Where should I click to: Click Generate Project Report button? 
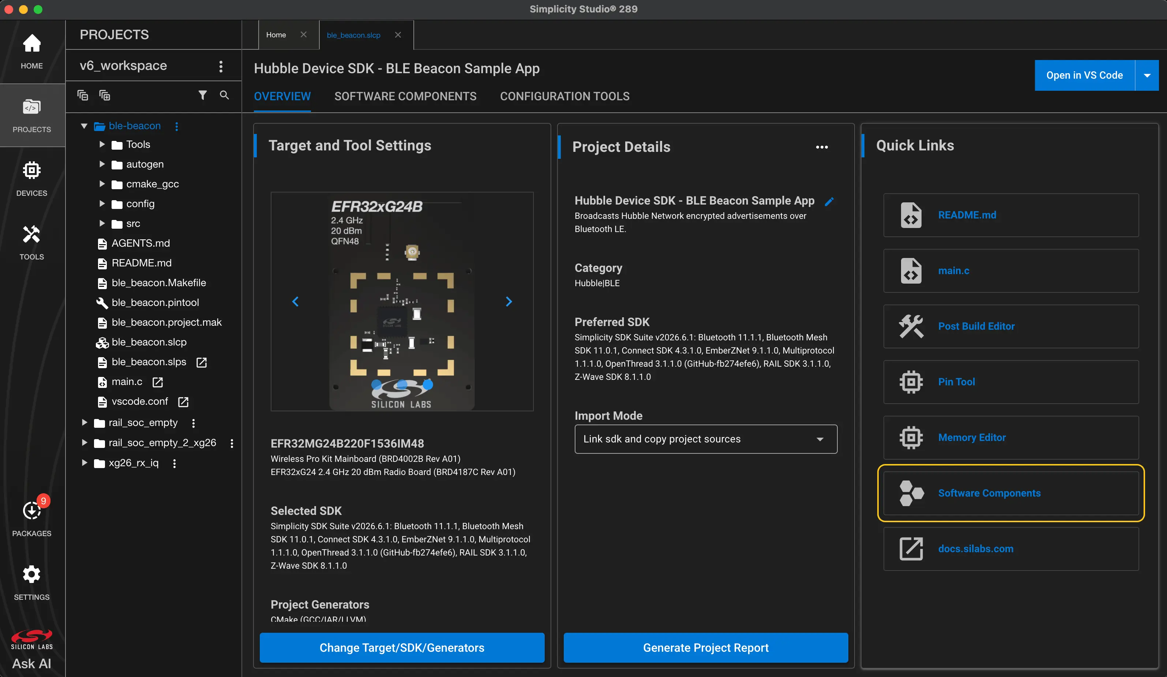pyautogui.click(x=705, y=647)
